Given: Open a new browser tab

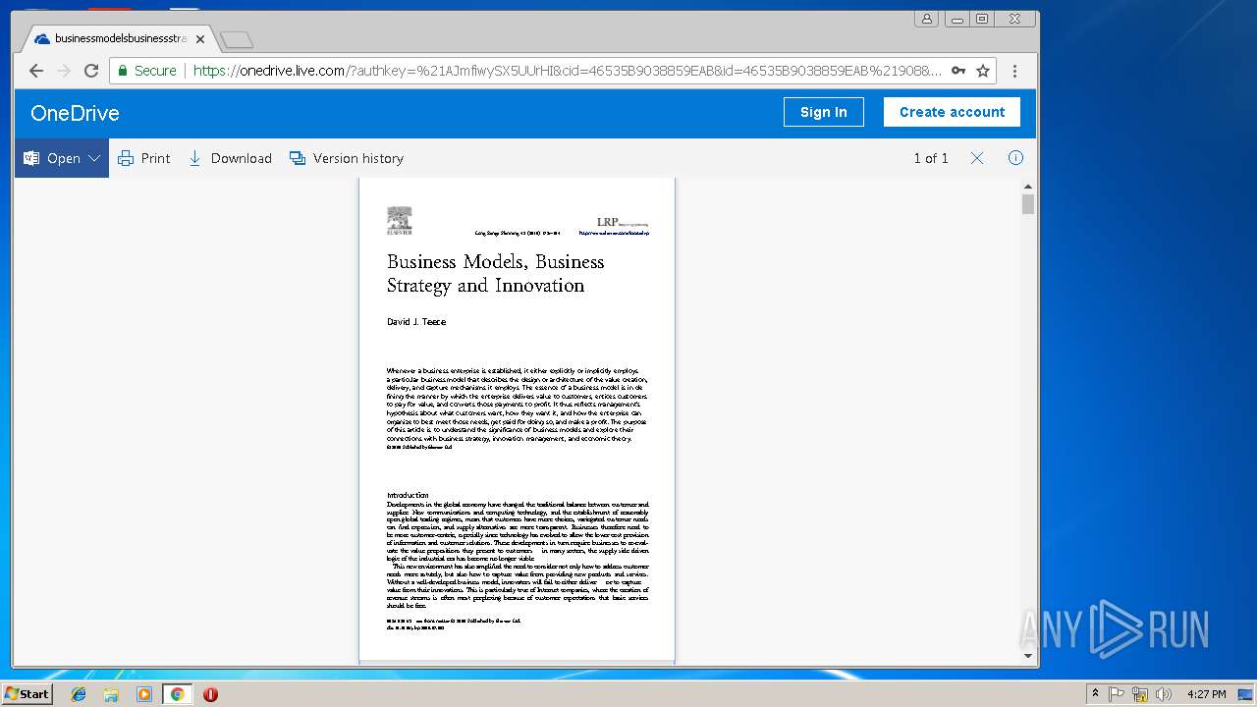Looking at the screenshot, I should coord(237,39).
